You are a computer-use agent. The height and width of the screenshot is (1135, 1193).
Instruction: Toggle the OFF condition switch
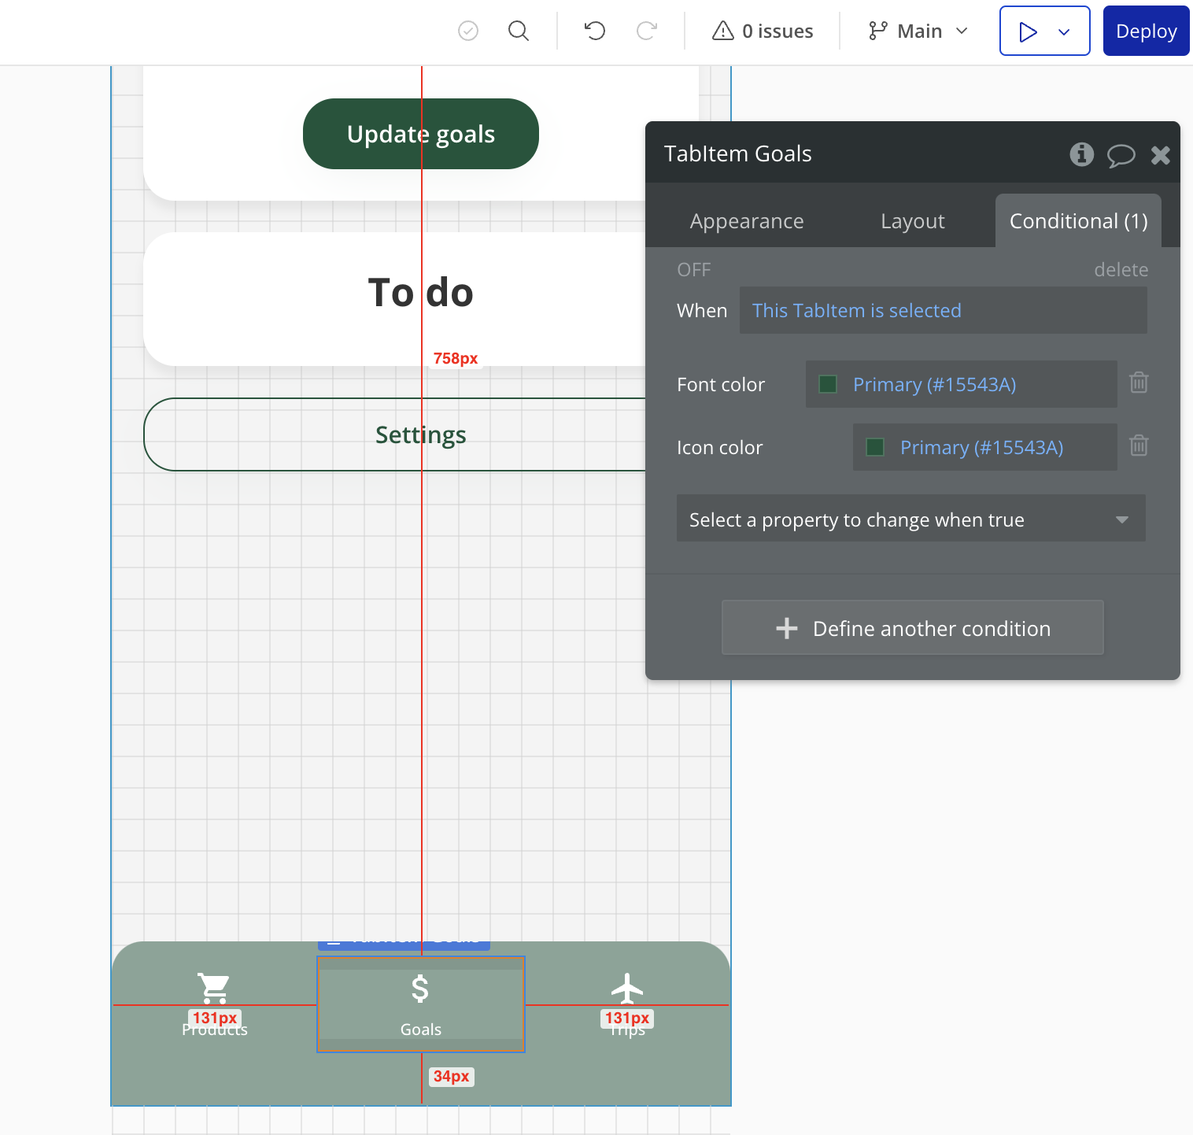(x=694, y=270)
